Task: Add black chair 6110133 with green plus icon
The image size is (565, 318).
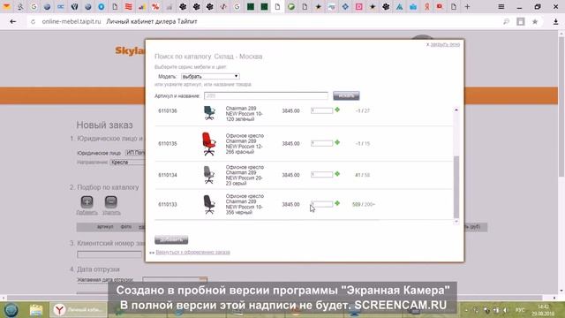Action: (337, 203)
